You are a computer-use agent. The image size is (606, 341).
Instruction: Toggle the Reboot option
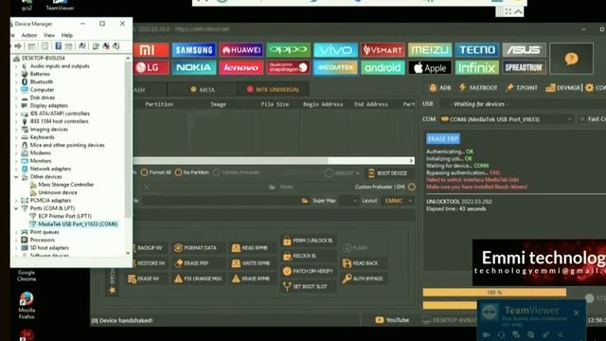(342, 173)
